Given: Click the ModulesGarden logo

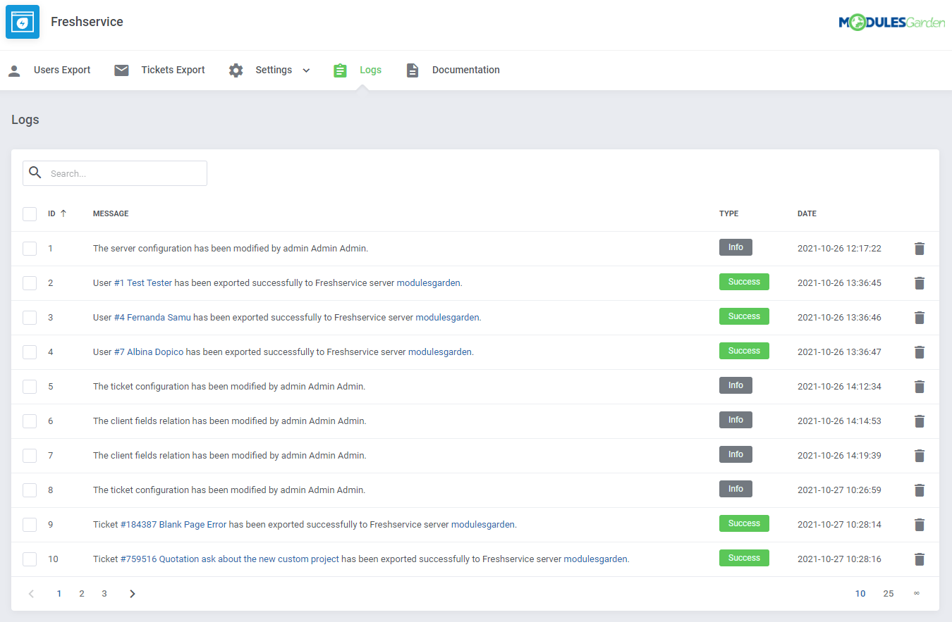Looking at the screenshot, I should pyautogui.click(x=891, y=23).
